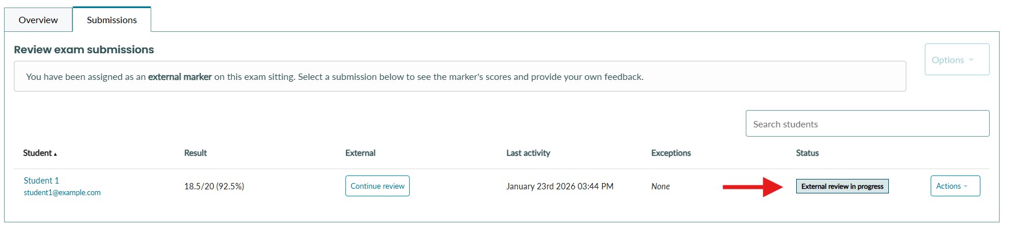Click the None exceptions value

click(x=660, y=186)
